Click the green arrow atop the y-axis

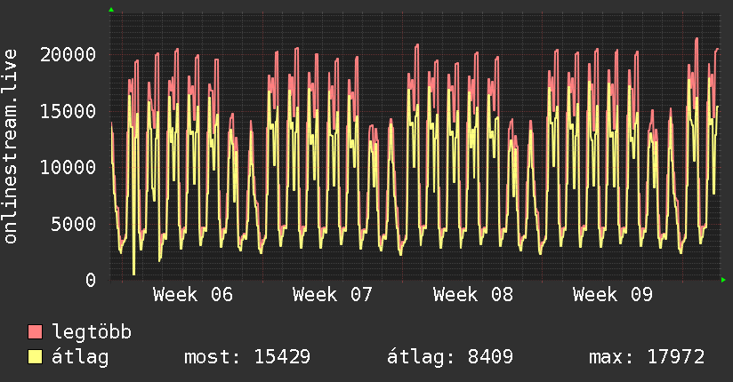click(x=111, y=10)
